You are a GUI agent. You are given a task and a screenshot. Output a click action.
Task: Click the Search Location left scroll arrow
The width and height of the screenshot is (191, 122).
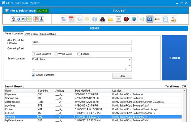(x=34, y=69)
